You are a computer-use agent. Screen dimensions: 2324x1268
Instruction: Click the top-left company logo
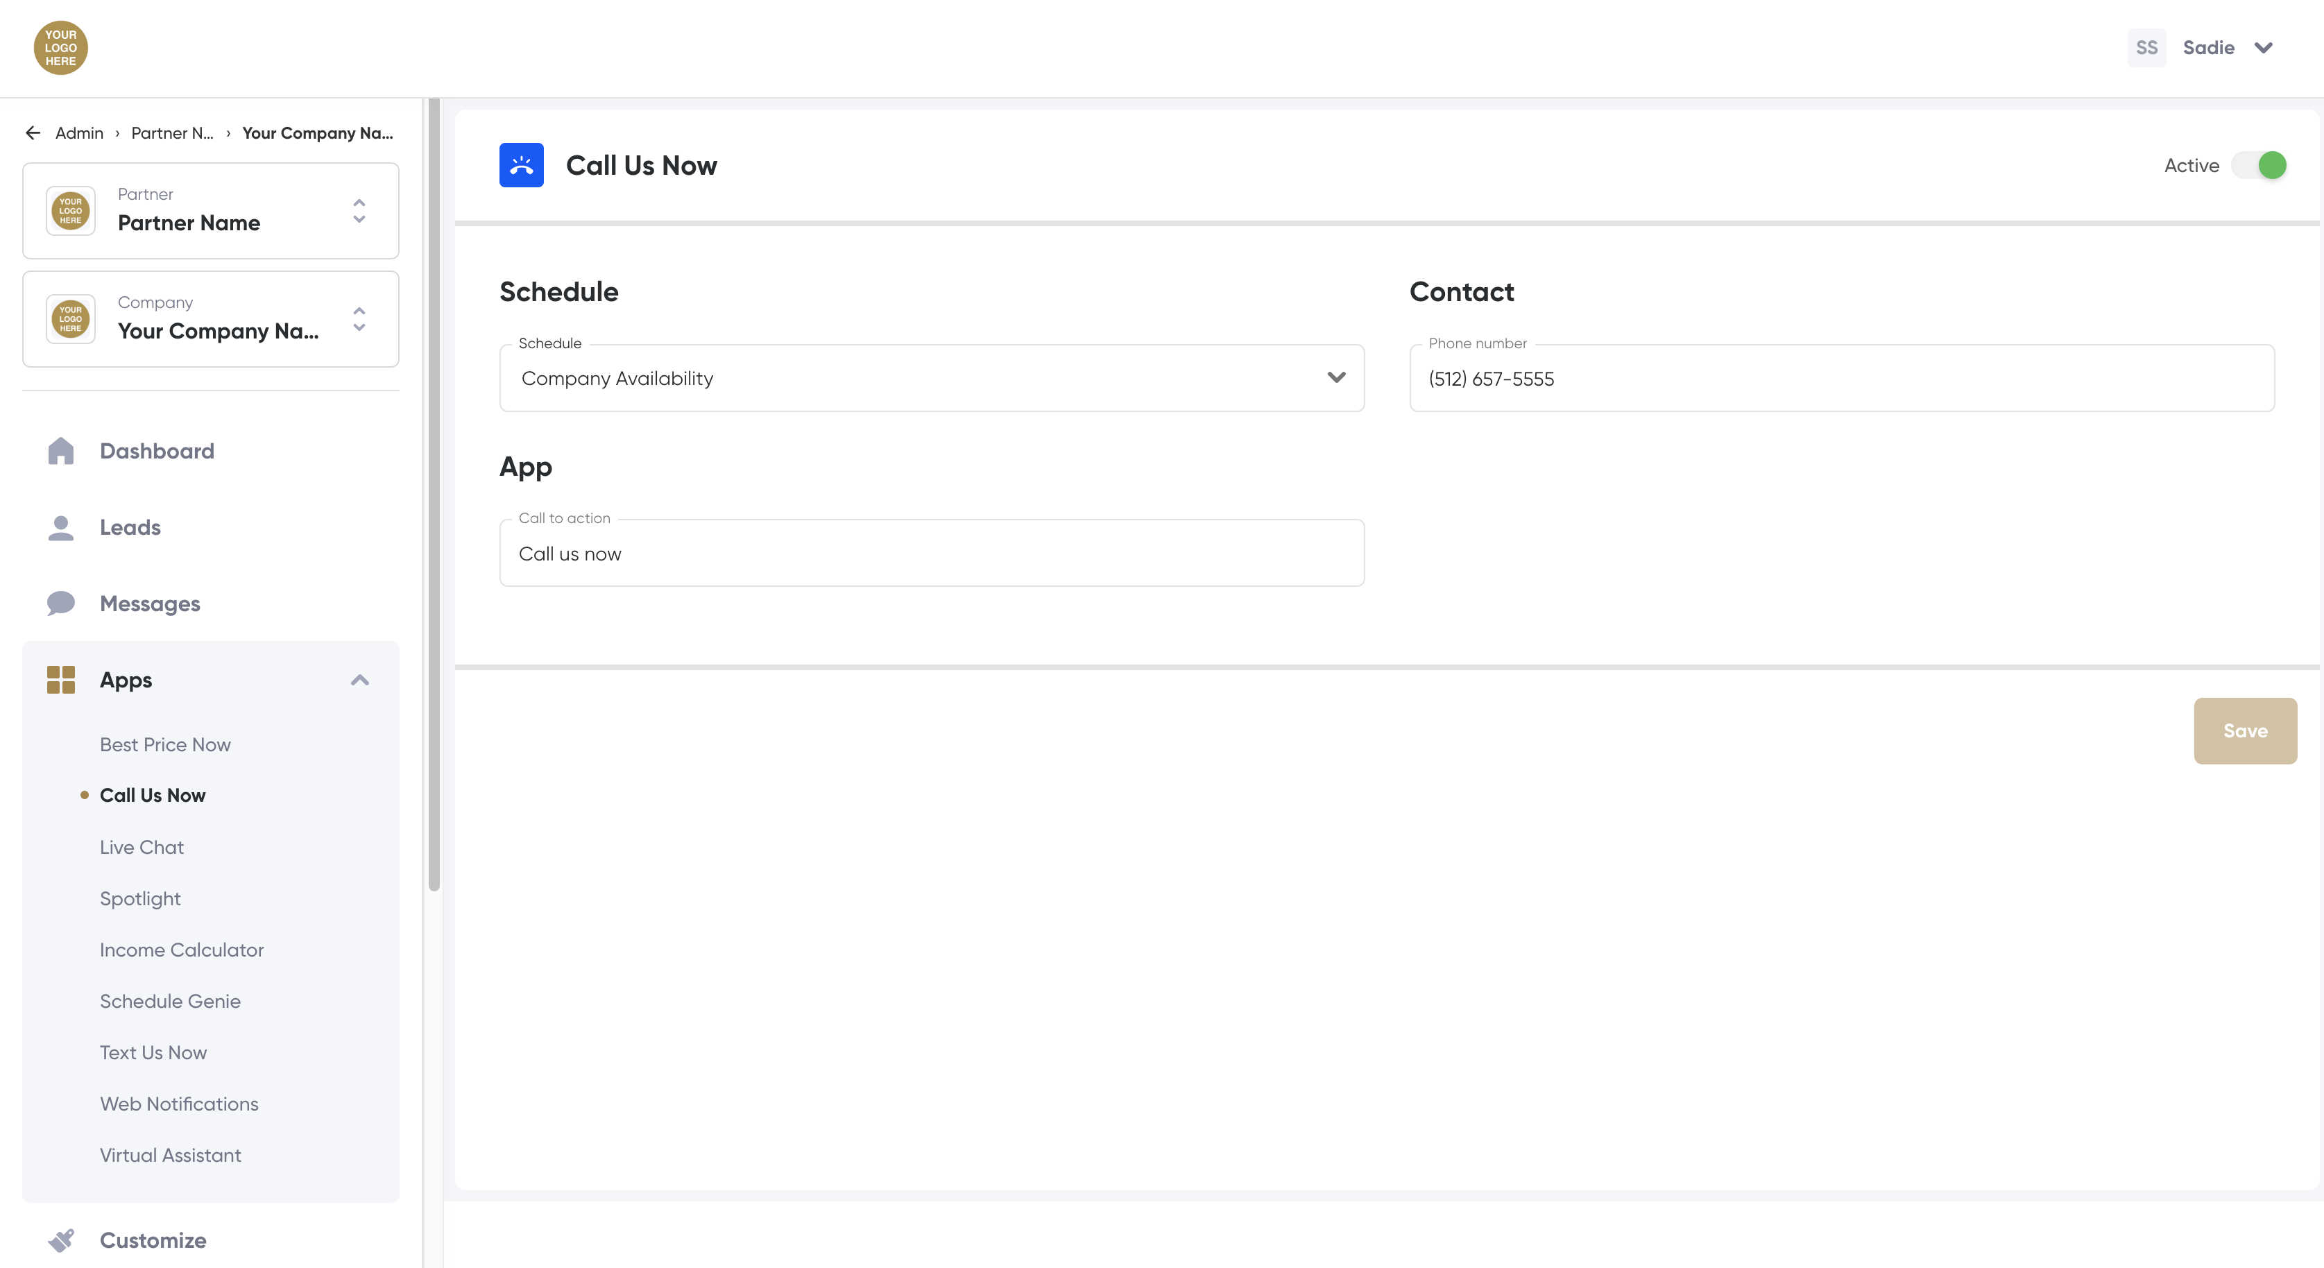click(x=60, y=48)
